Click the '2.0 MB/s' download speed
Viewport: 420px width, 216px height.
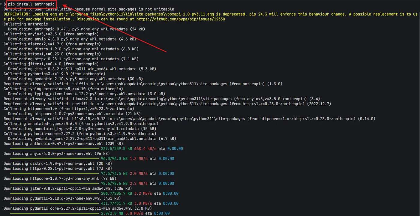pos(139,173)
